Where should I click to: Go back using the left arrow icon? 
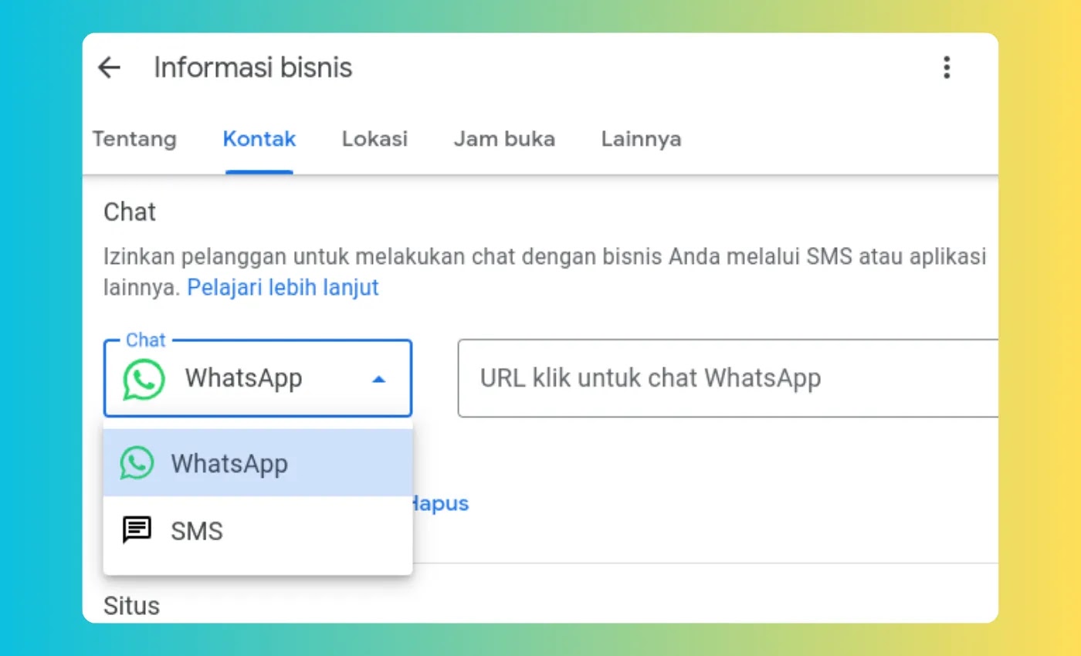[x=110, y=68]
